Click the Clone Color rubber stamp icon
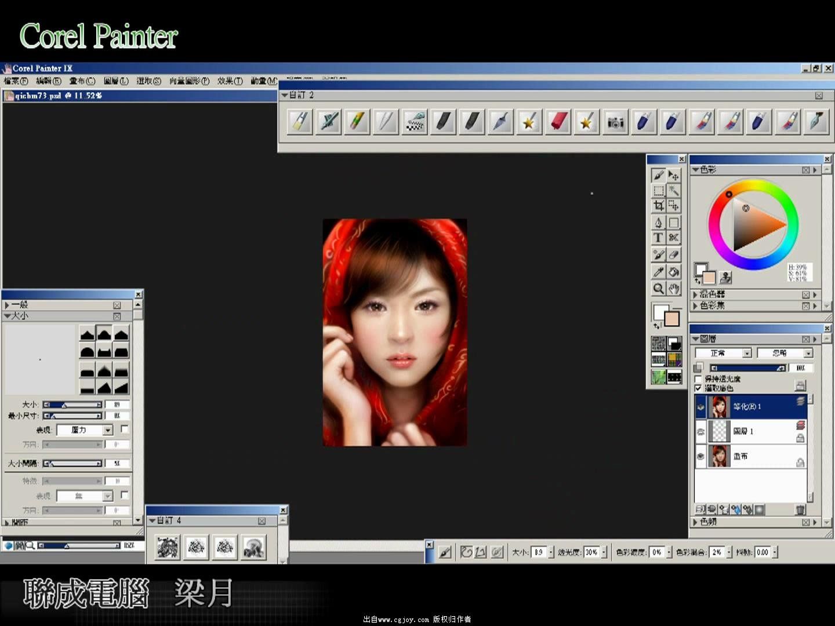The image size is (835, 626). pos(725,278)
